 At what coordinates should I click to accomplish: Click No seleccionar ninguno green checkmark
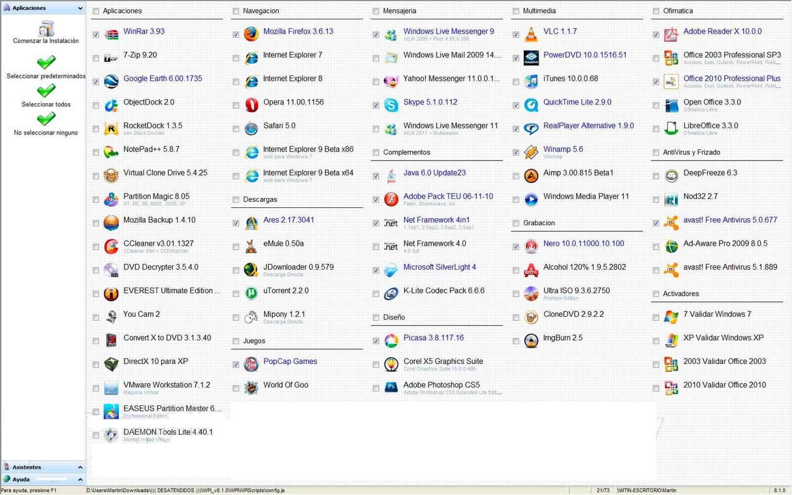46,119
